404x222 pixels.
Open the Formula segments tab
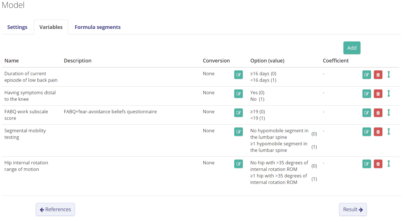tap(98, 27)
